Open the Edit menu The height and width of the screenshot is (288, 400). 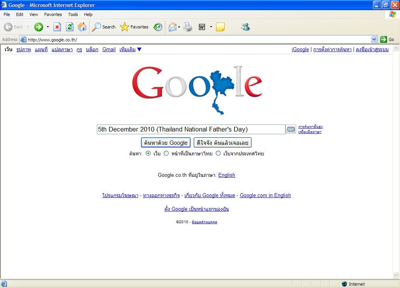coord(20,14)
